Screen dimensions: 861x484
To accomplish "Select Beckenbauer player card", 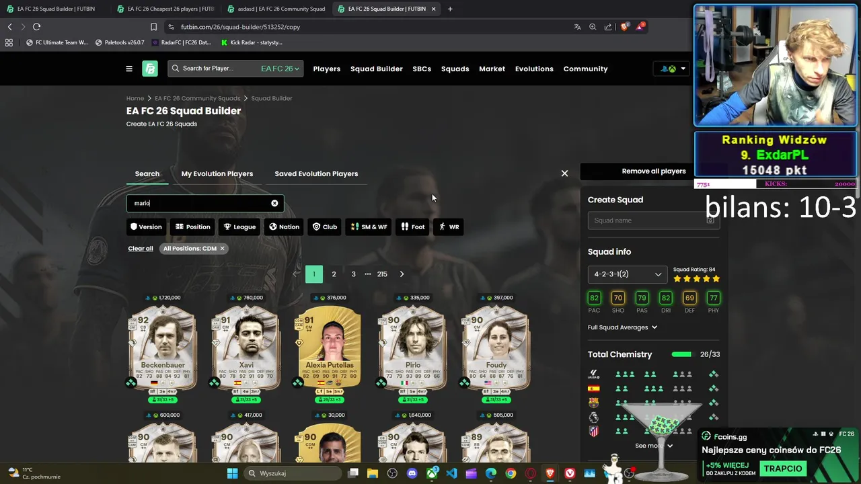I will click(x=163, y=348).
